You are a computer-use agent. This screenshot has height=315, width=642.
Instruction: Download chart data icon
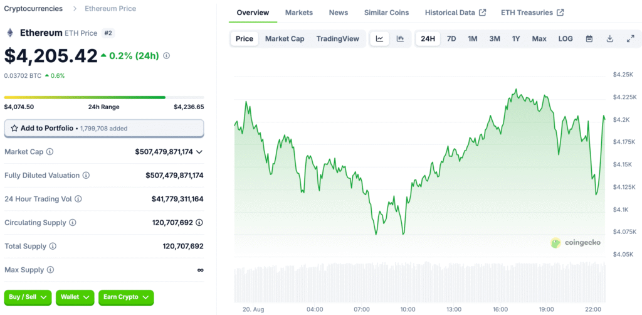tap(609, 39)
